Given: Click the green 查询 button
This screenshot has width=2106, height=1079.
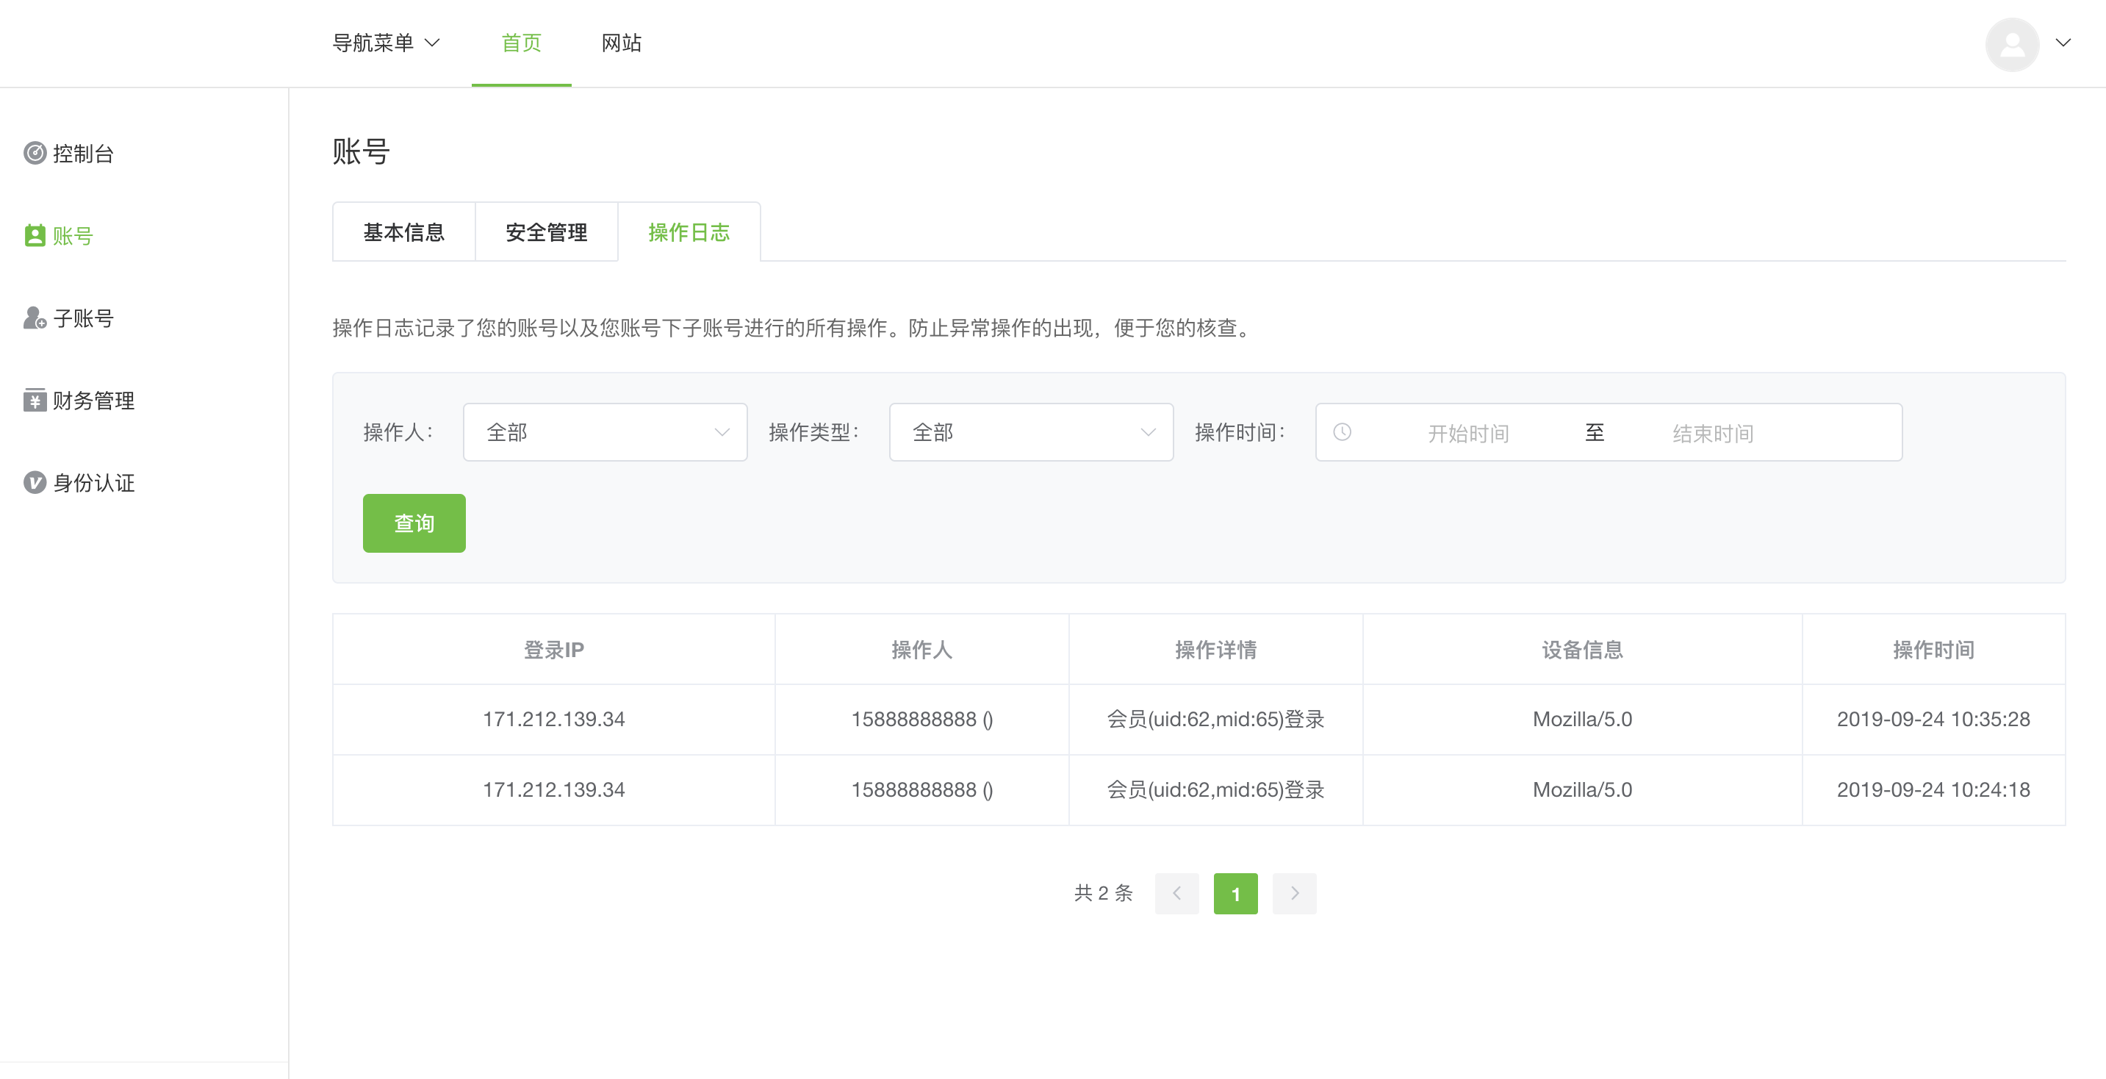Looking at the screenshot, I should click(414, 523).
